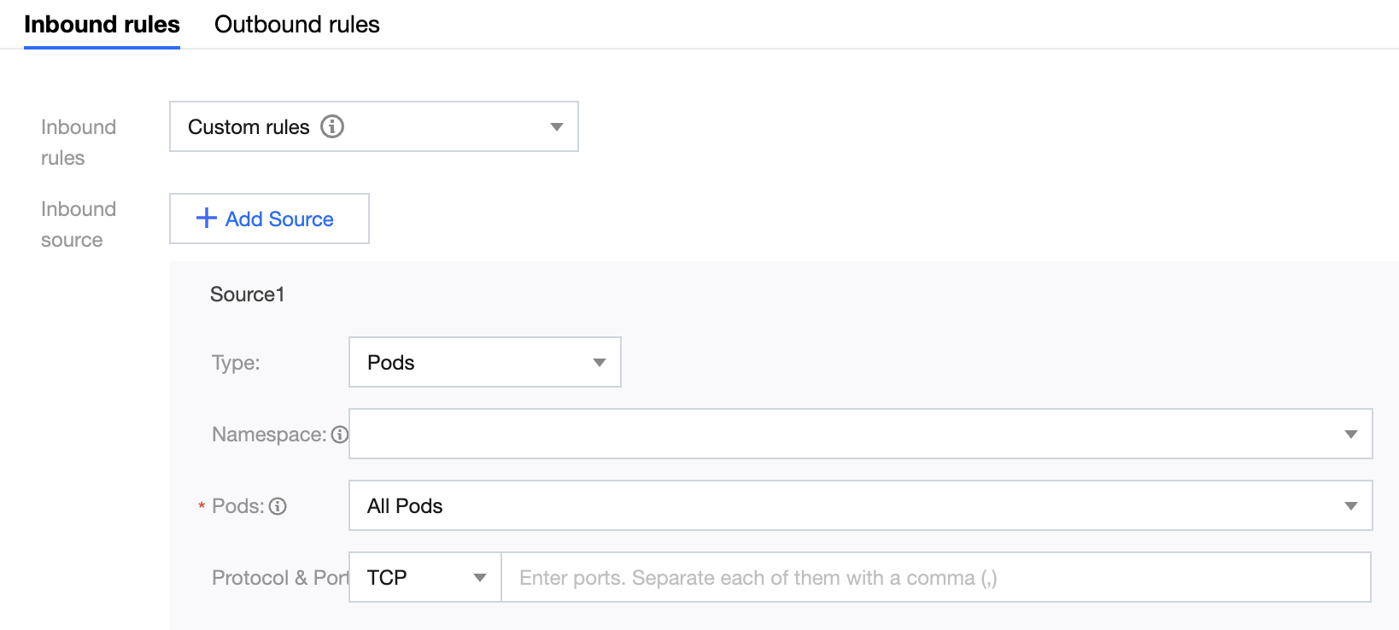Click the arrow icon of Custom rules dropdown
Image resolution: width=1399 pixels, height=630 pixels.
557,127
